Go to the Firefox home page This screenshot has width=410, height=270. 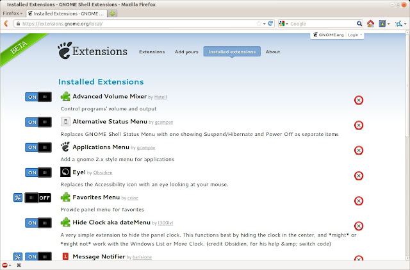click(x=370, y=24)
